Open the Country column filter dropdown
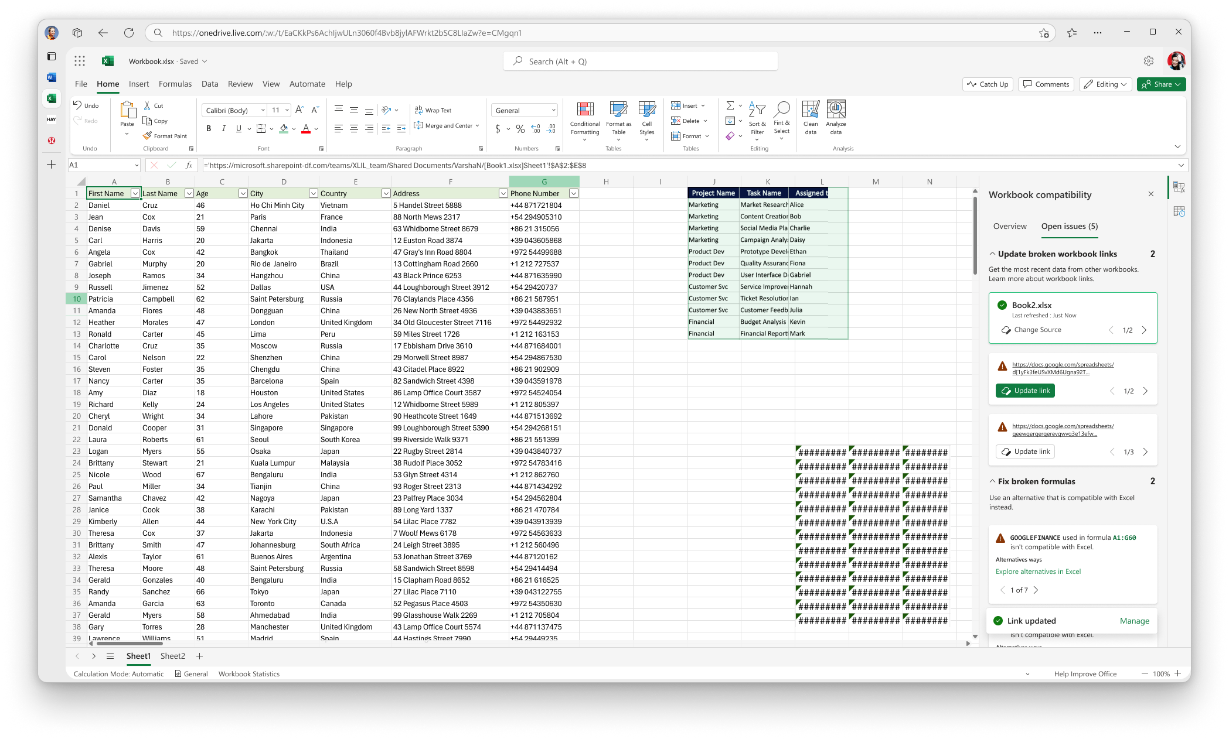Image resolution: width=1229 pixels, height=739 pixels. pos(386,193)
